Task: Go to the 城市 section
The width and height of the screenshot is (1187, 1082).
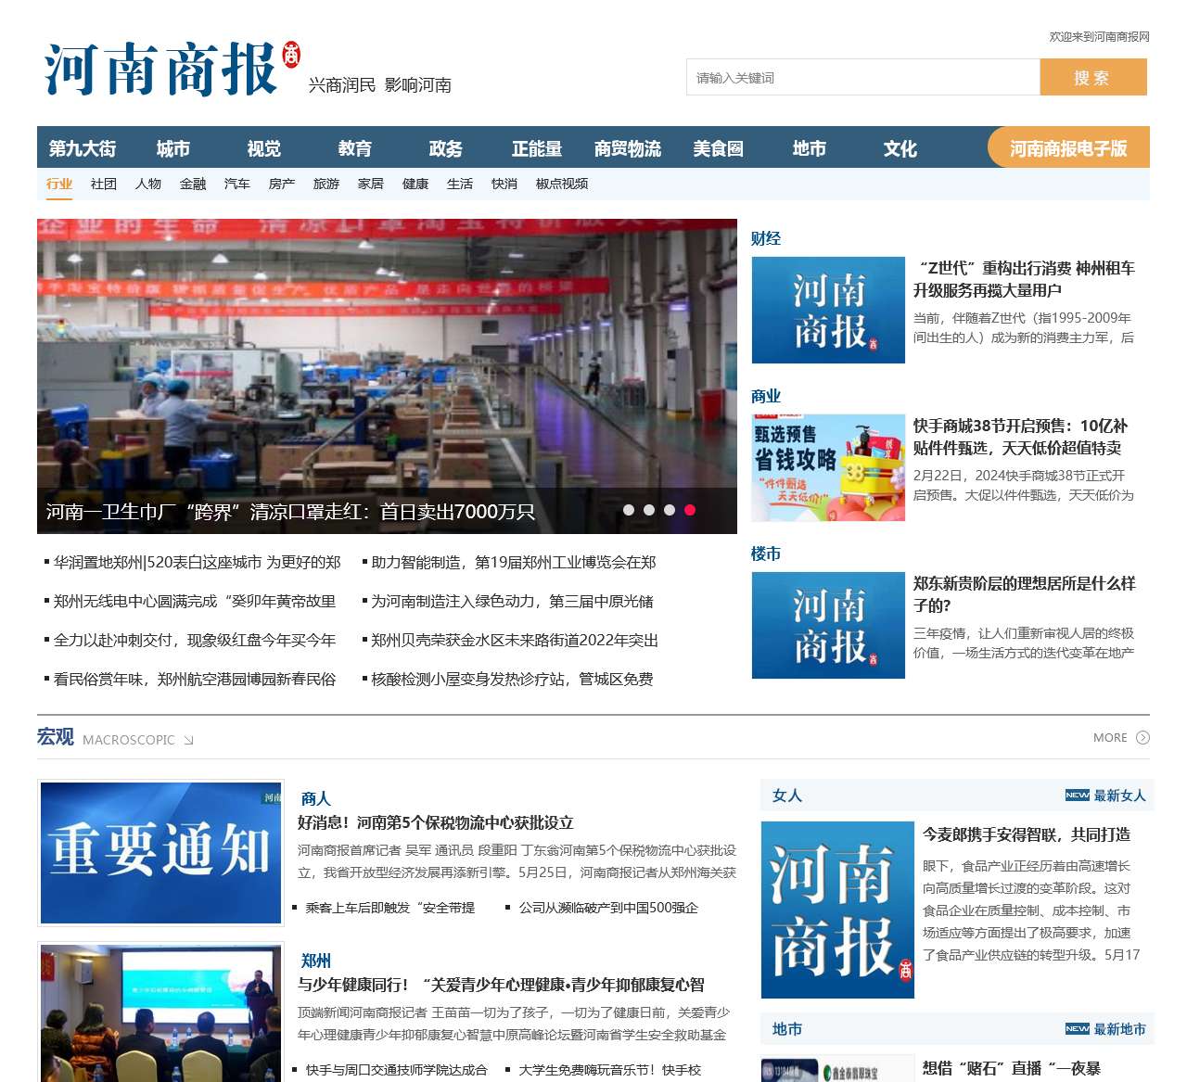Action: point(173,148)
